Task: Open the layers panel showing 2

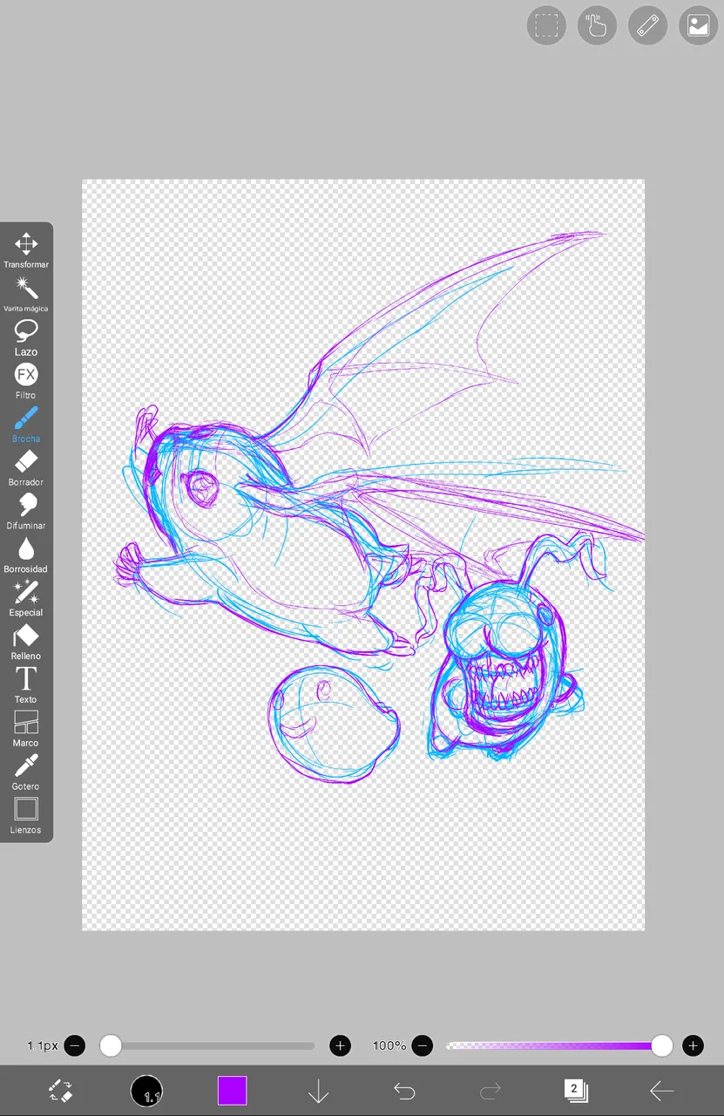Action: click(575, 1090)
